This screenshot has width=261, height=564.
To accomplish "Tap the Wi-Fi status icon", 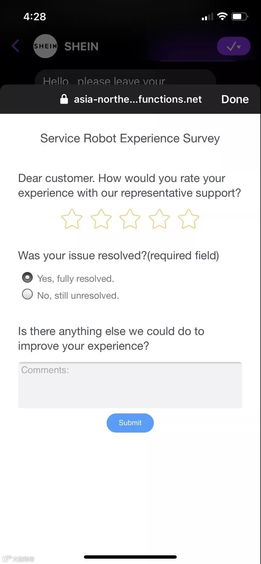I will tap(222, 16).
